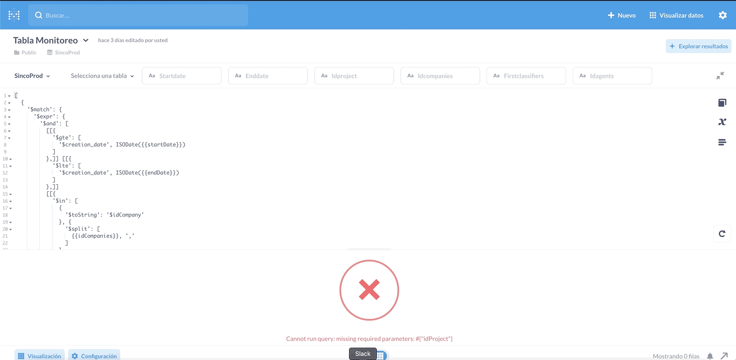
Task: Click the edited timestamp text
Action: coord(133,40)
